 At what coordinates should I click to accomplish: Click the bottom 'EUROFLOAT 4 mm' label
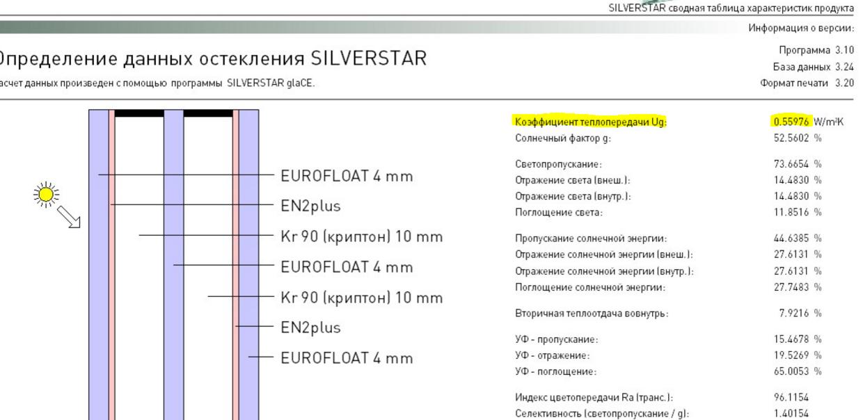tap(347, 358)
